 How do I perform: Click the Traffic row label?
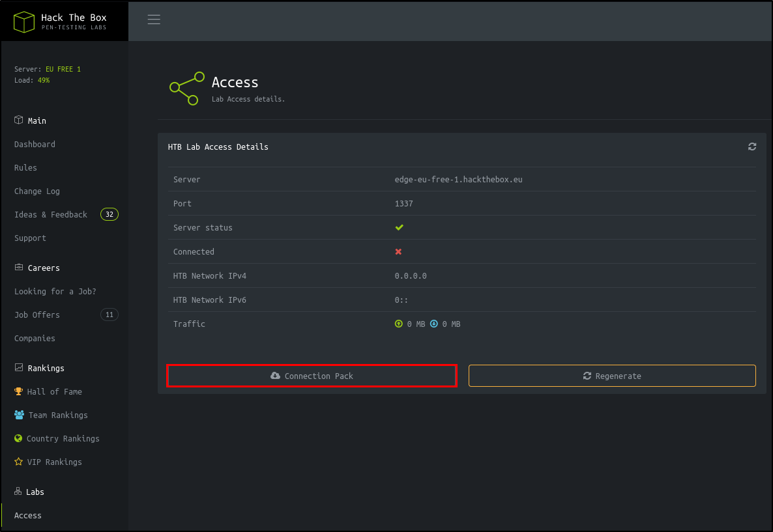point(189,324)
